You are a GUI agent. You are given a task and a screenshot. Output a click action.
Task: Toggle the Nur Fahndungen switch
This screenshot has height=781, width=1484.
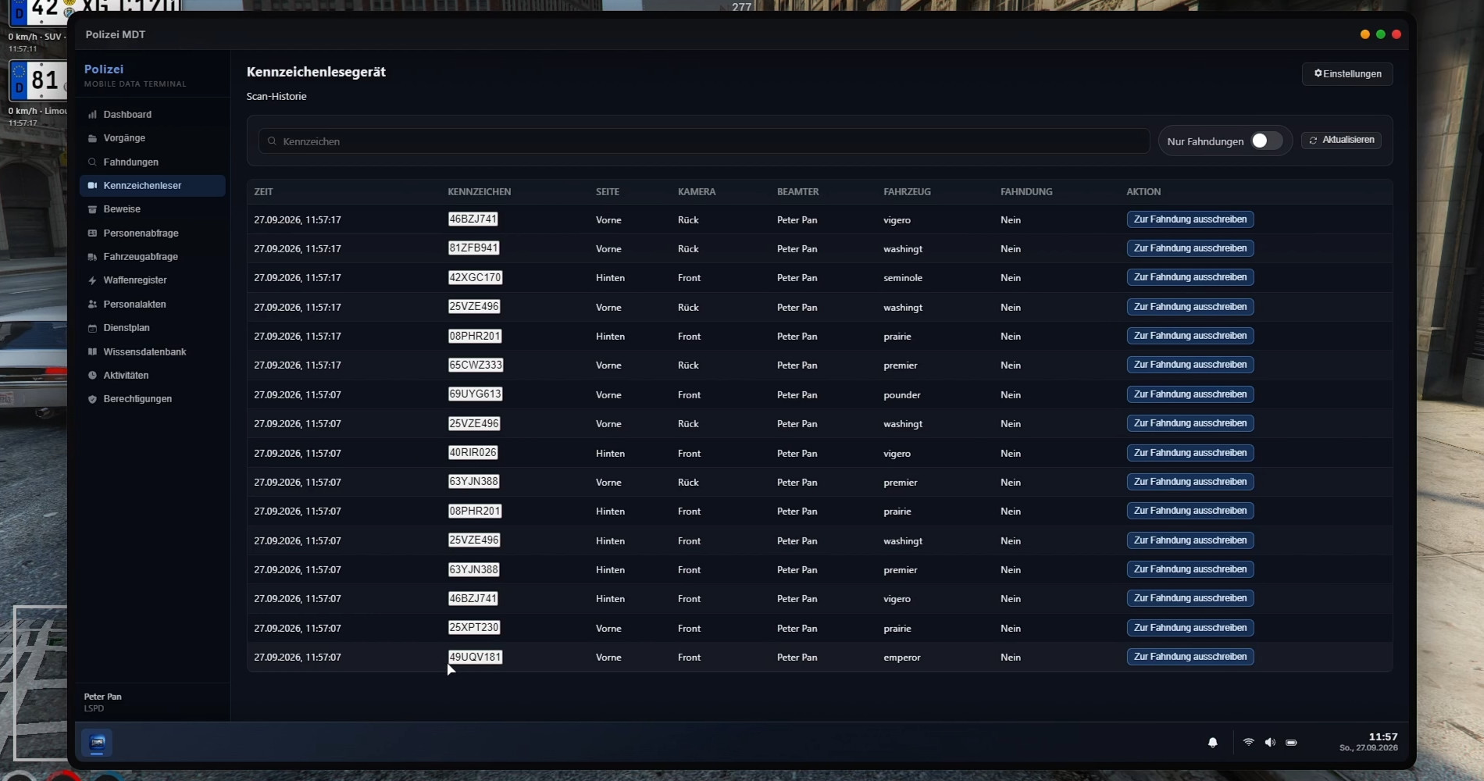(1266, 141)
